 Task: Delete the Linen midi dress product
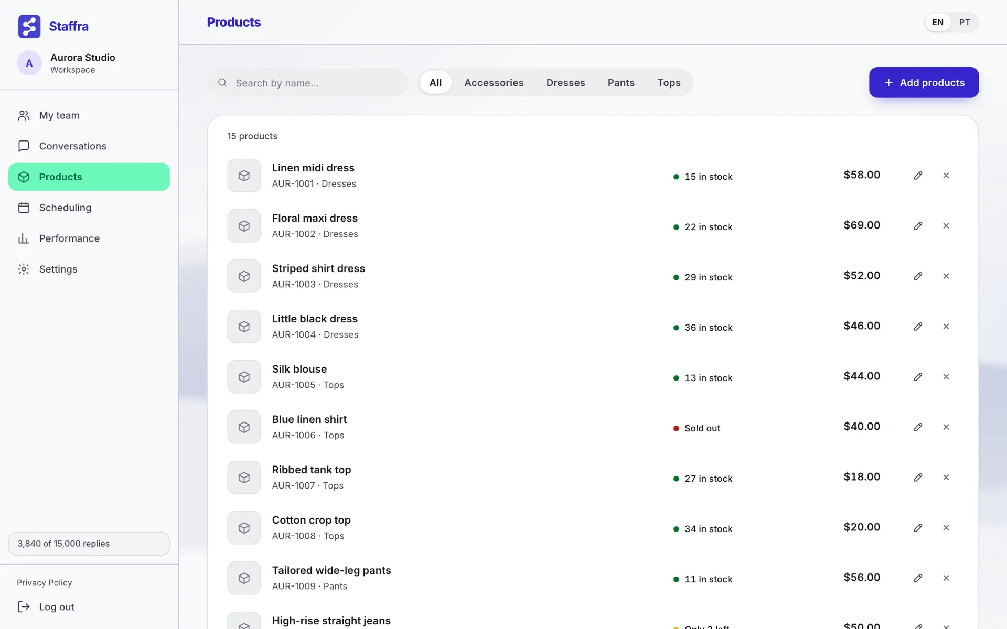[946, 176]
